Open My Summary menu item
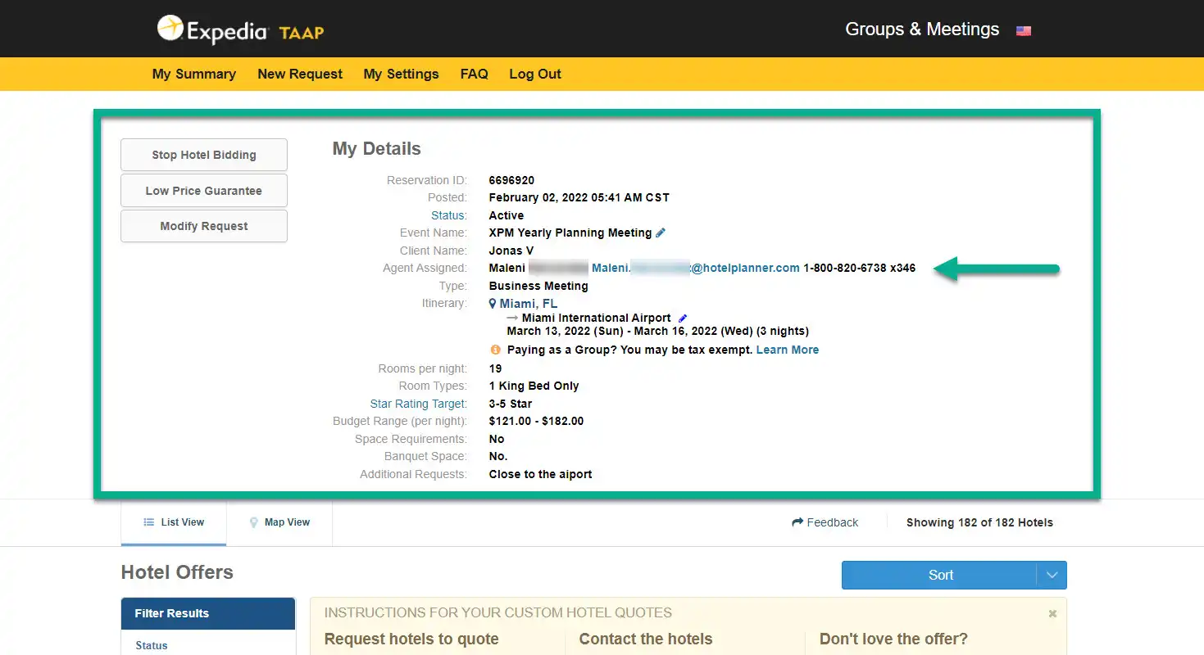This screenshot has height=655, width=1204. click(194, 74)
